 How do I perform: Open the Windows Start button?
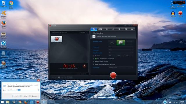click(x=2, y=102)
